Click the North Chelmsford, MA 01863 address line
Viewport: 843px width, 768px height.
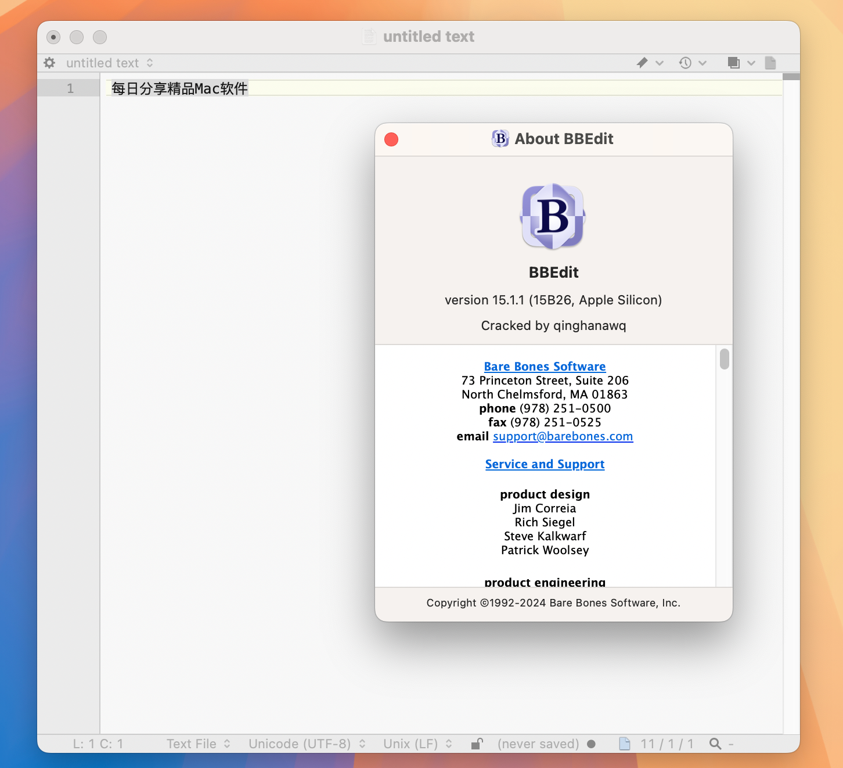coord(545,394)
